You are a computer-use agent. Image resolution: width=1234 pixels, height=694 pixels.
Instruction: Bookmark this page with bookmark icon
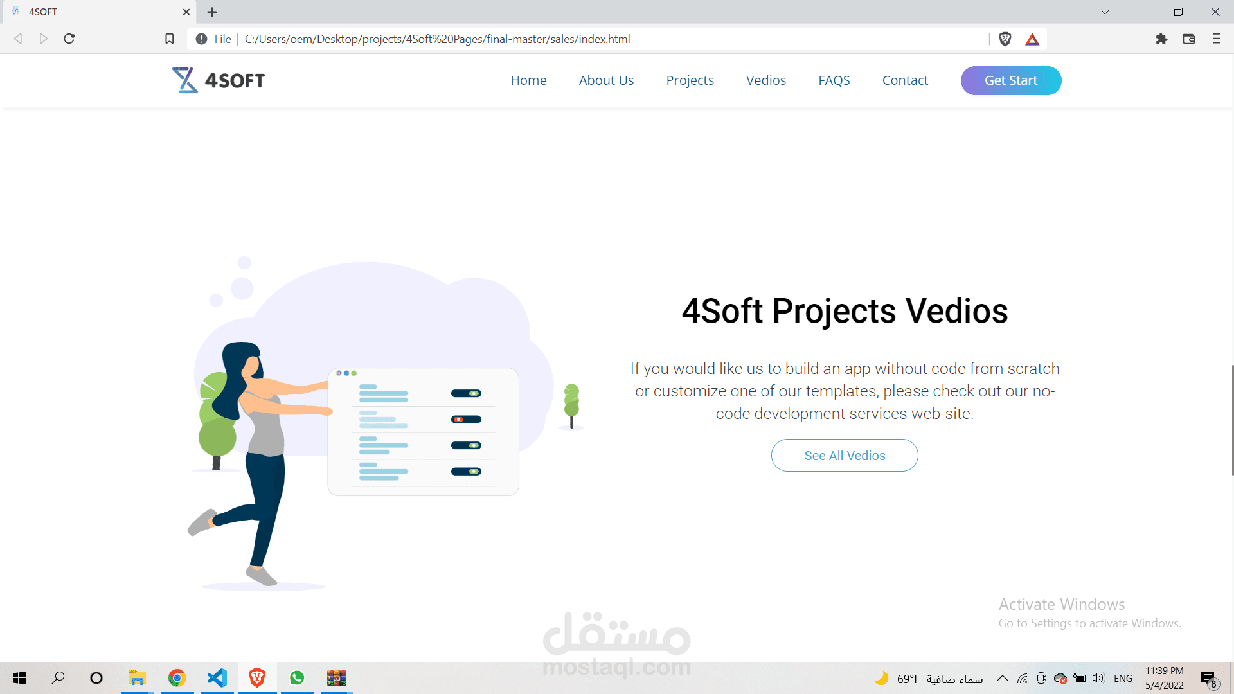(170, 39)
